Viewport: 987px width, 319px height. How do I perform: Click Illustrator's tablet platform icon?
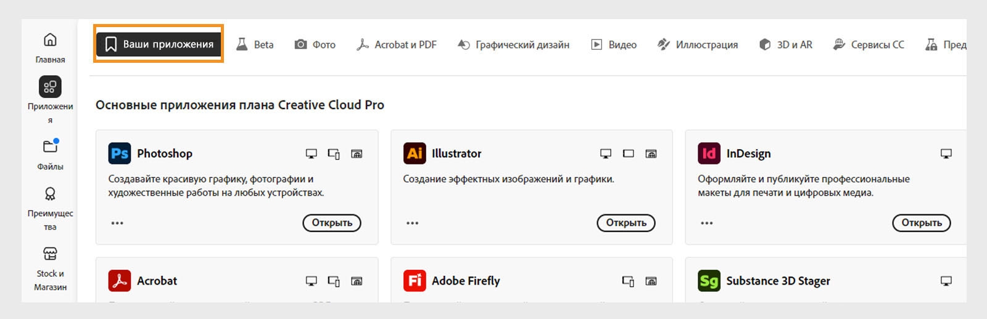click(629, 154)
